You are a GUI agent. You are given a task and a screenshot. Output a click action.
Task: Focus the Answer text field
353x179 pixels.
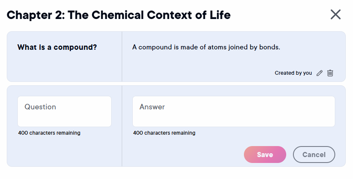point(233,111)
